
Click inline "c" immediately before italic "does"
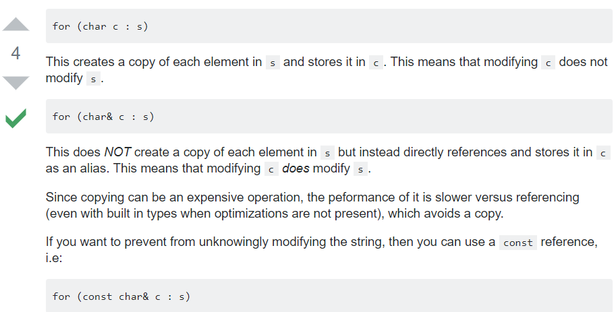tap(271, 169)
